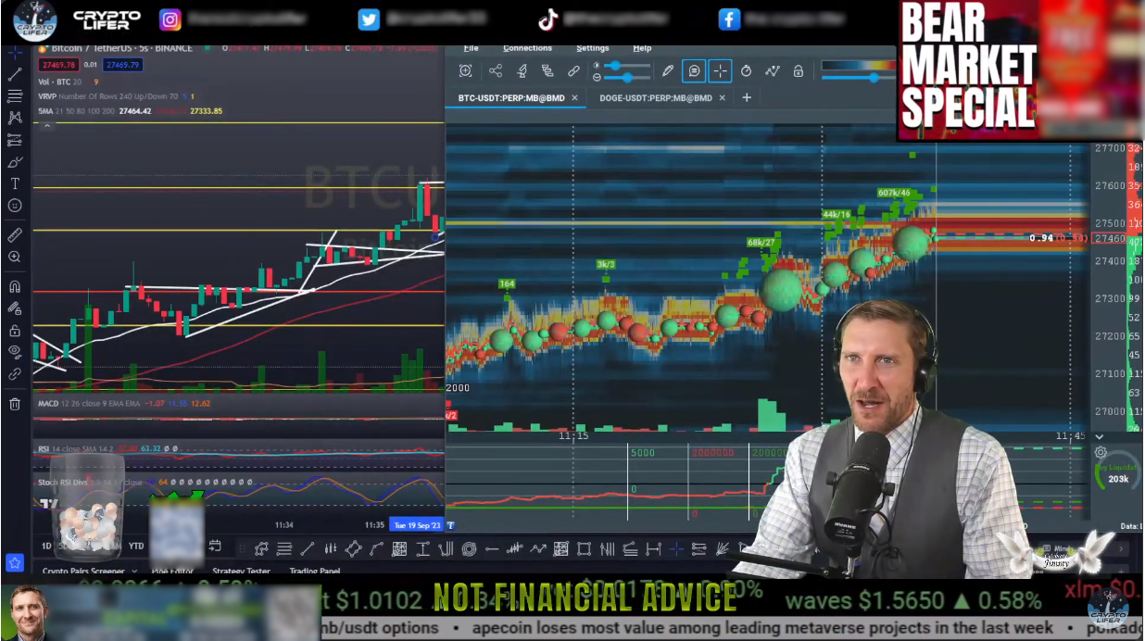This screenshot has height=641, width=1145.
Task: Click the blue buy price 27469.79 button
Action: click(122, 64)
